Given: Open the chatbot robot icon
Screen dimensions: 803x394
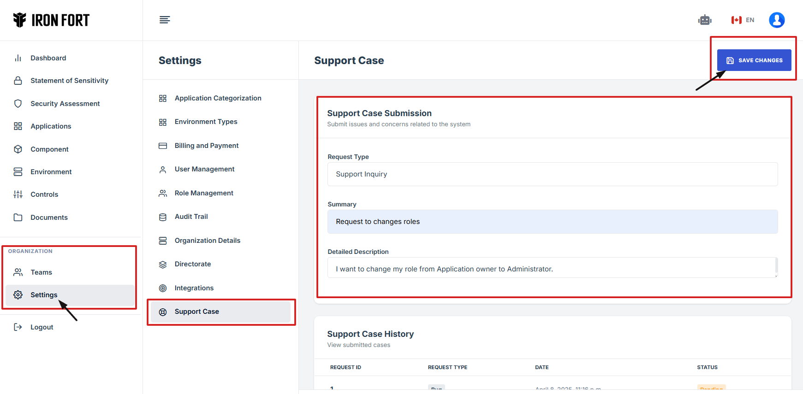Looking at the screenshot, I should [704, 20].
